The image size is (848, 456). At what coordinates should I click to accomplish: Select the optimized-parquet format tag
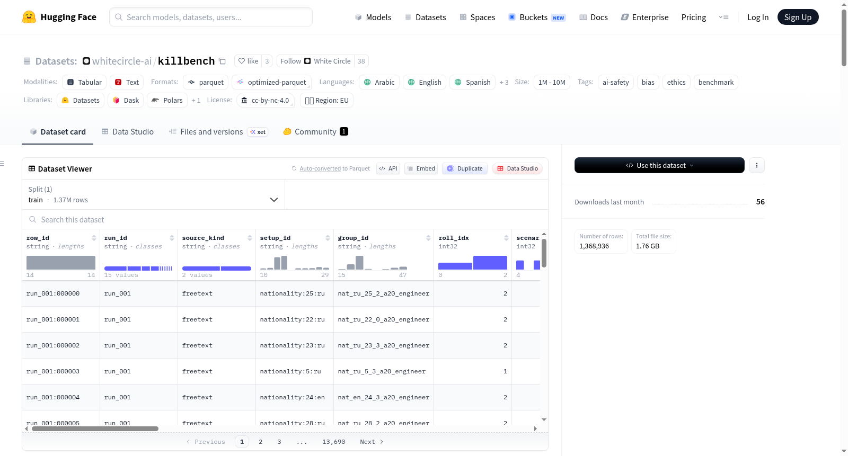(271, 82)
